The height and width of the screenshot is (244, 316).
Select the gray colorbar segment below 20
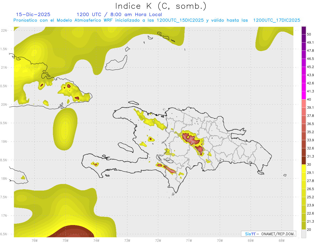point(304,233)
